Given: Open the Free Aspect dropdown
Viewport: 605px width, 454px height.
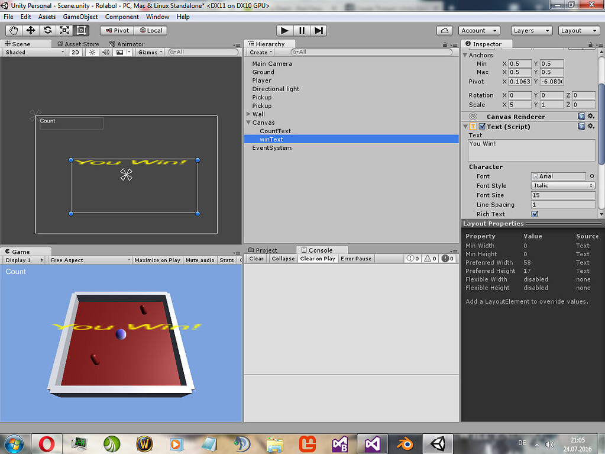Looking at the screenshot, I should (89, 259).
